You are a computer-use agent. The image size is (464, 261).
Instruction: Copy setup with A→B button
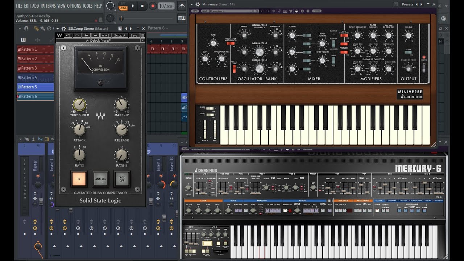coord(105,35)
